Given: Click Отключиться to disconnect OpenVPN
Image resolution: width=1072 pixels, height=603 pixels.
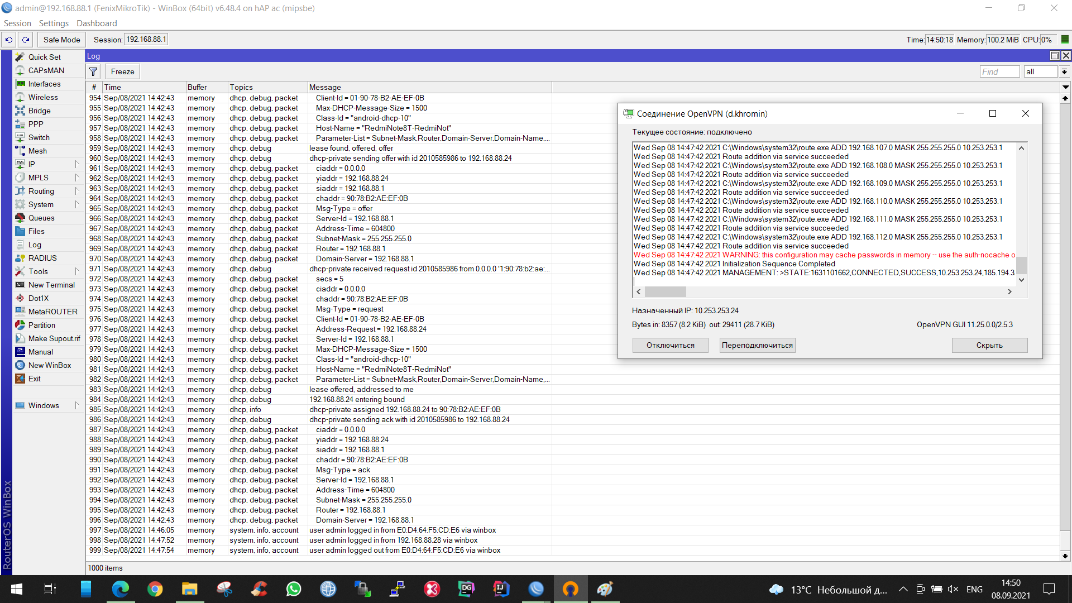Looking at the screenshot, I should [670, 345].
